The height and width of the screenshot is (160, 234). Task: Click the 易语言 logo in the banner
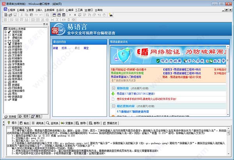pyautogui.click(x=59, y=29)
